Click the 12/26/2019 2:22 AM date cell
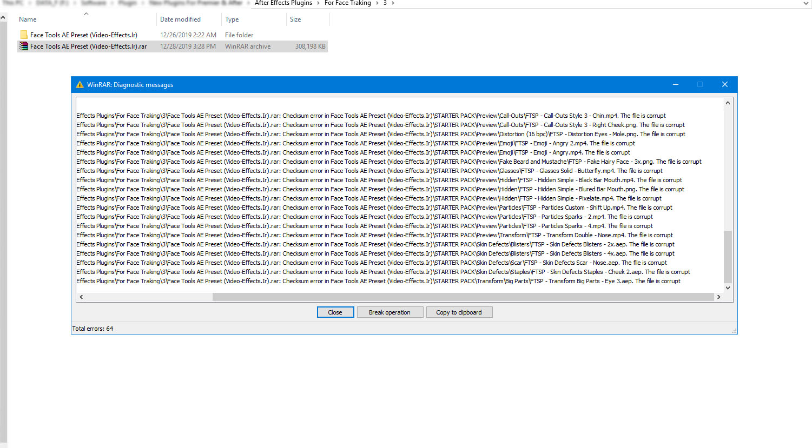The image size is (812, 448). point(188,35)
